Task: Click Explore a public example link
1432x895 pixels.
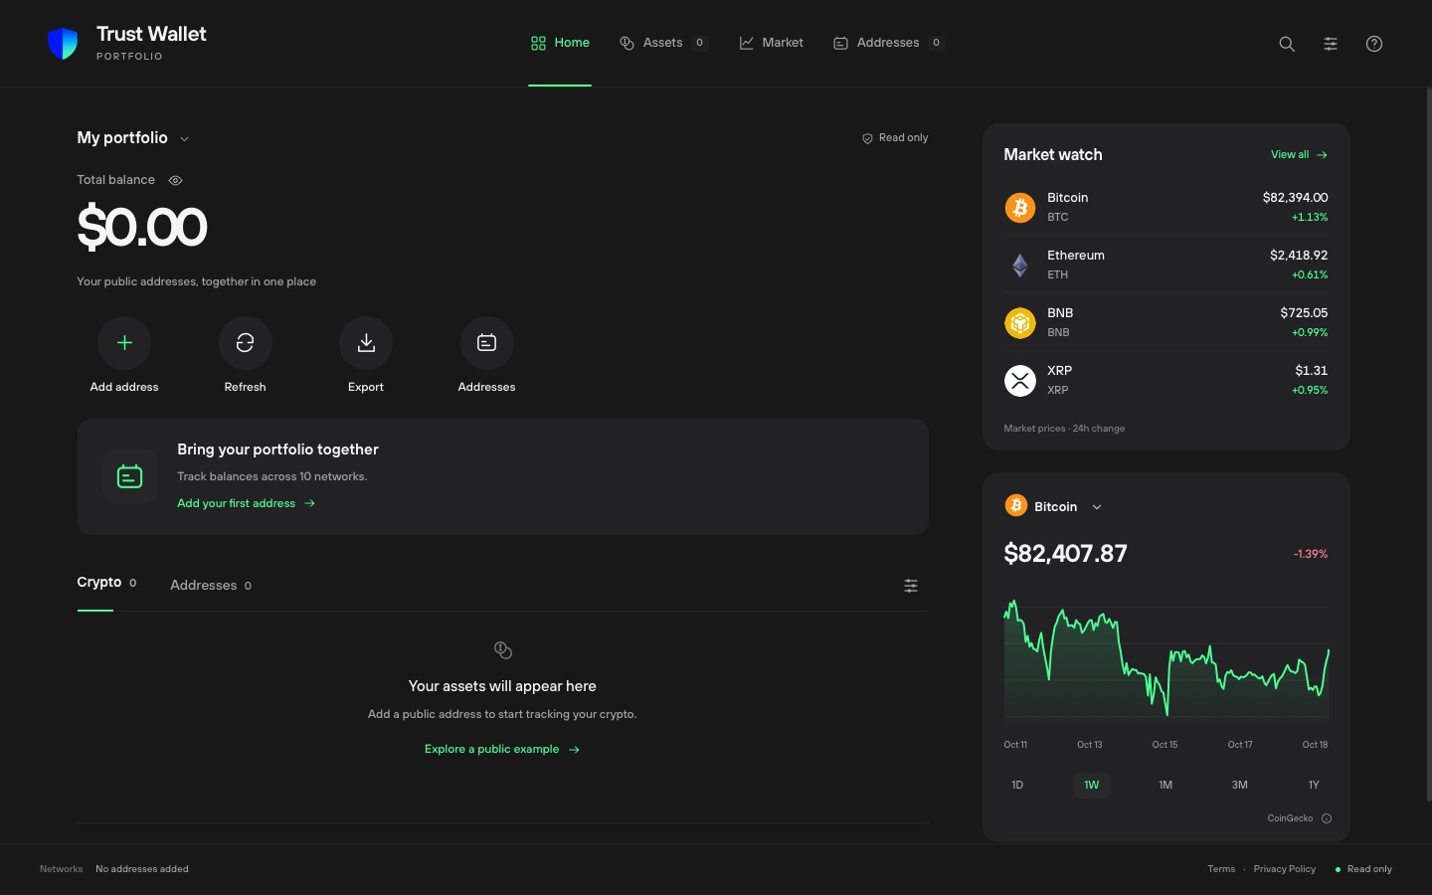Action: pyautogui.click(x=502, y=749)
